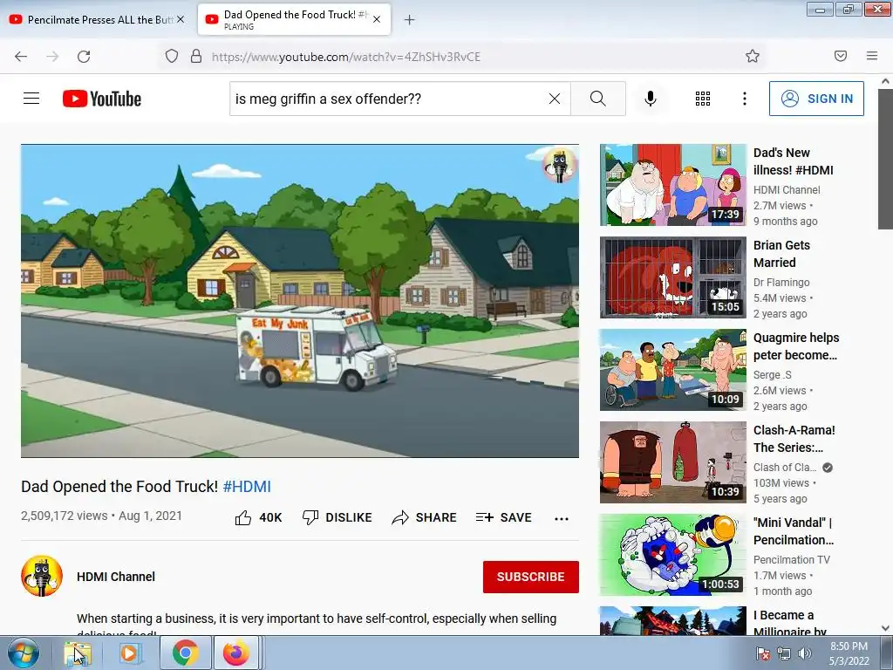Click "Mini Vandal" | Pencilmation title
This screenshot has height=670, width=893.
pyautogui.click(x=794, y=531)
